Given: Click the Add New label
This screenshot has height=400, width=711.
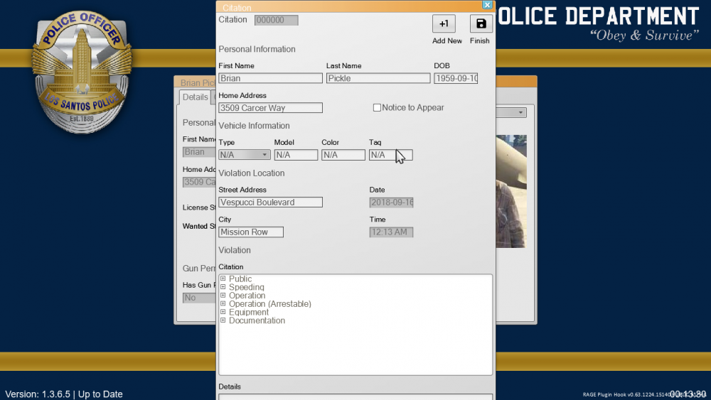Looking at the screenshot, I should (x=447, y=40).
